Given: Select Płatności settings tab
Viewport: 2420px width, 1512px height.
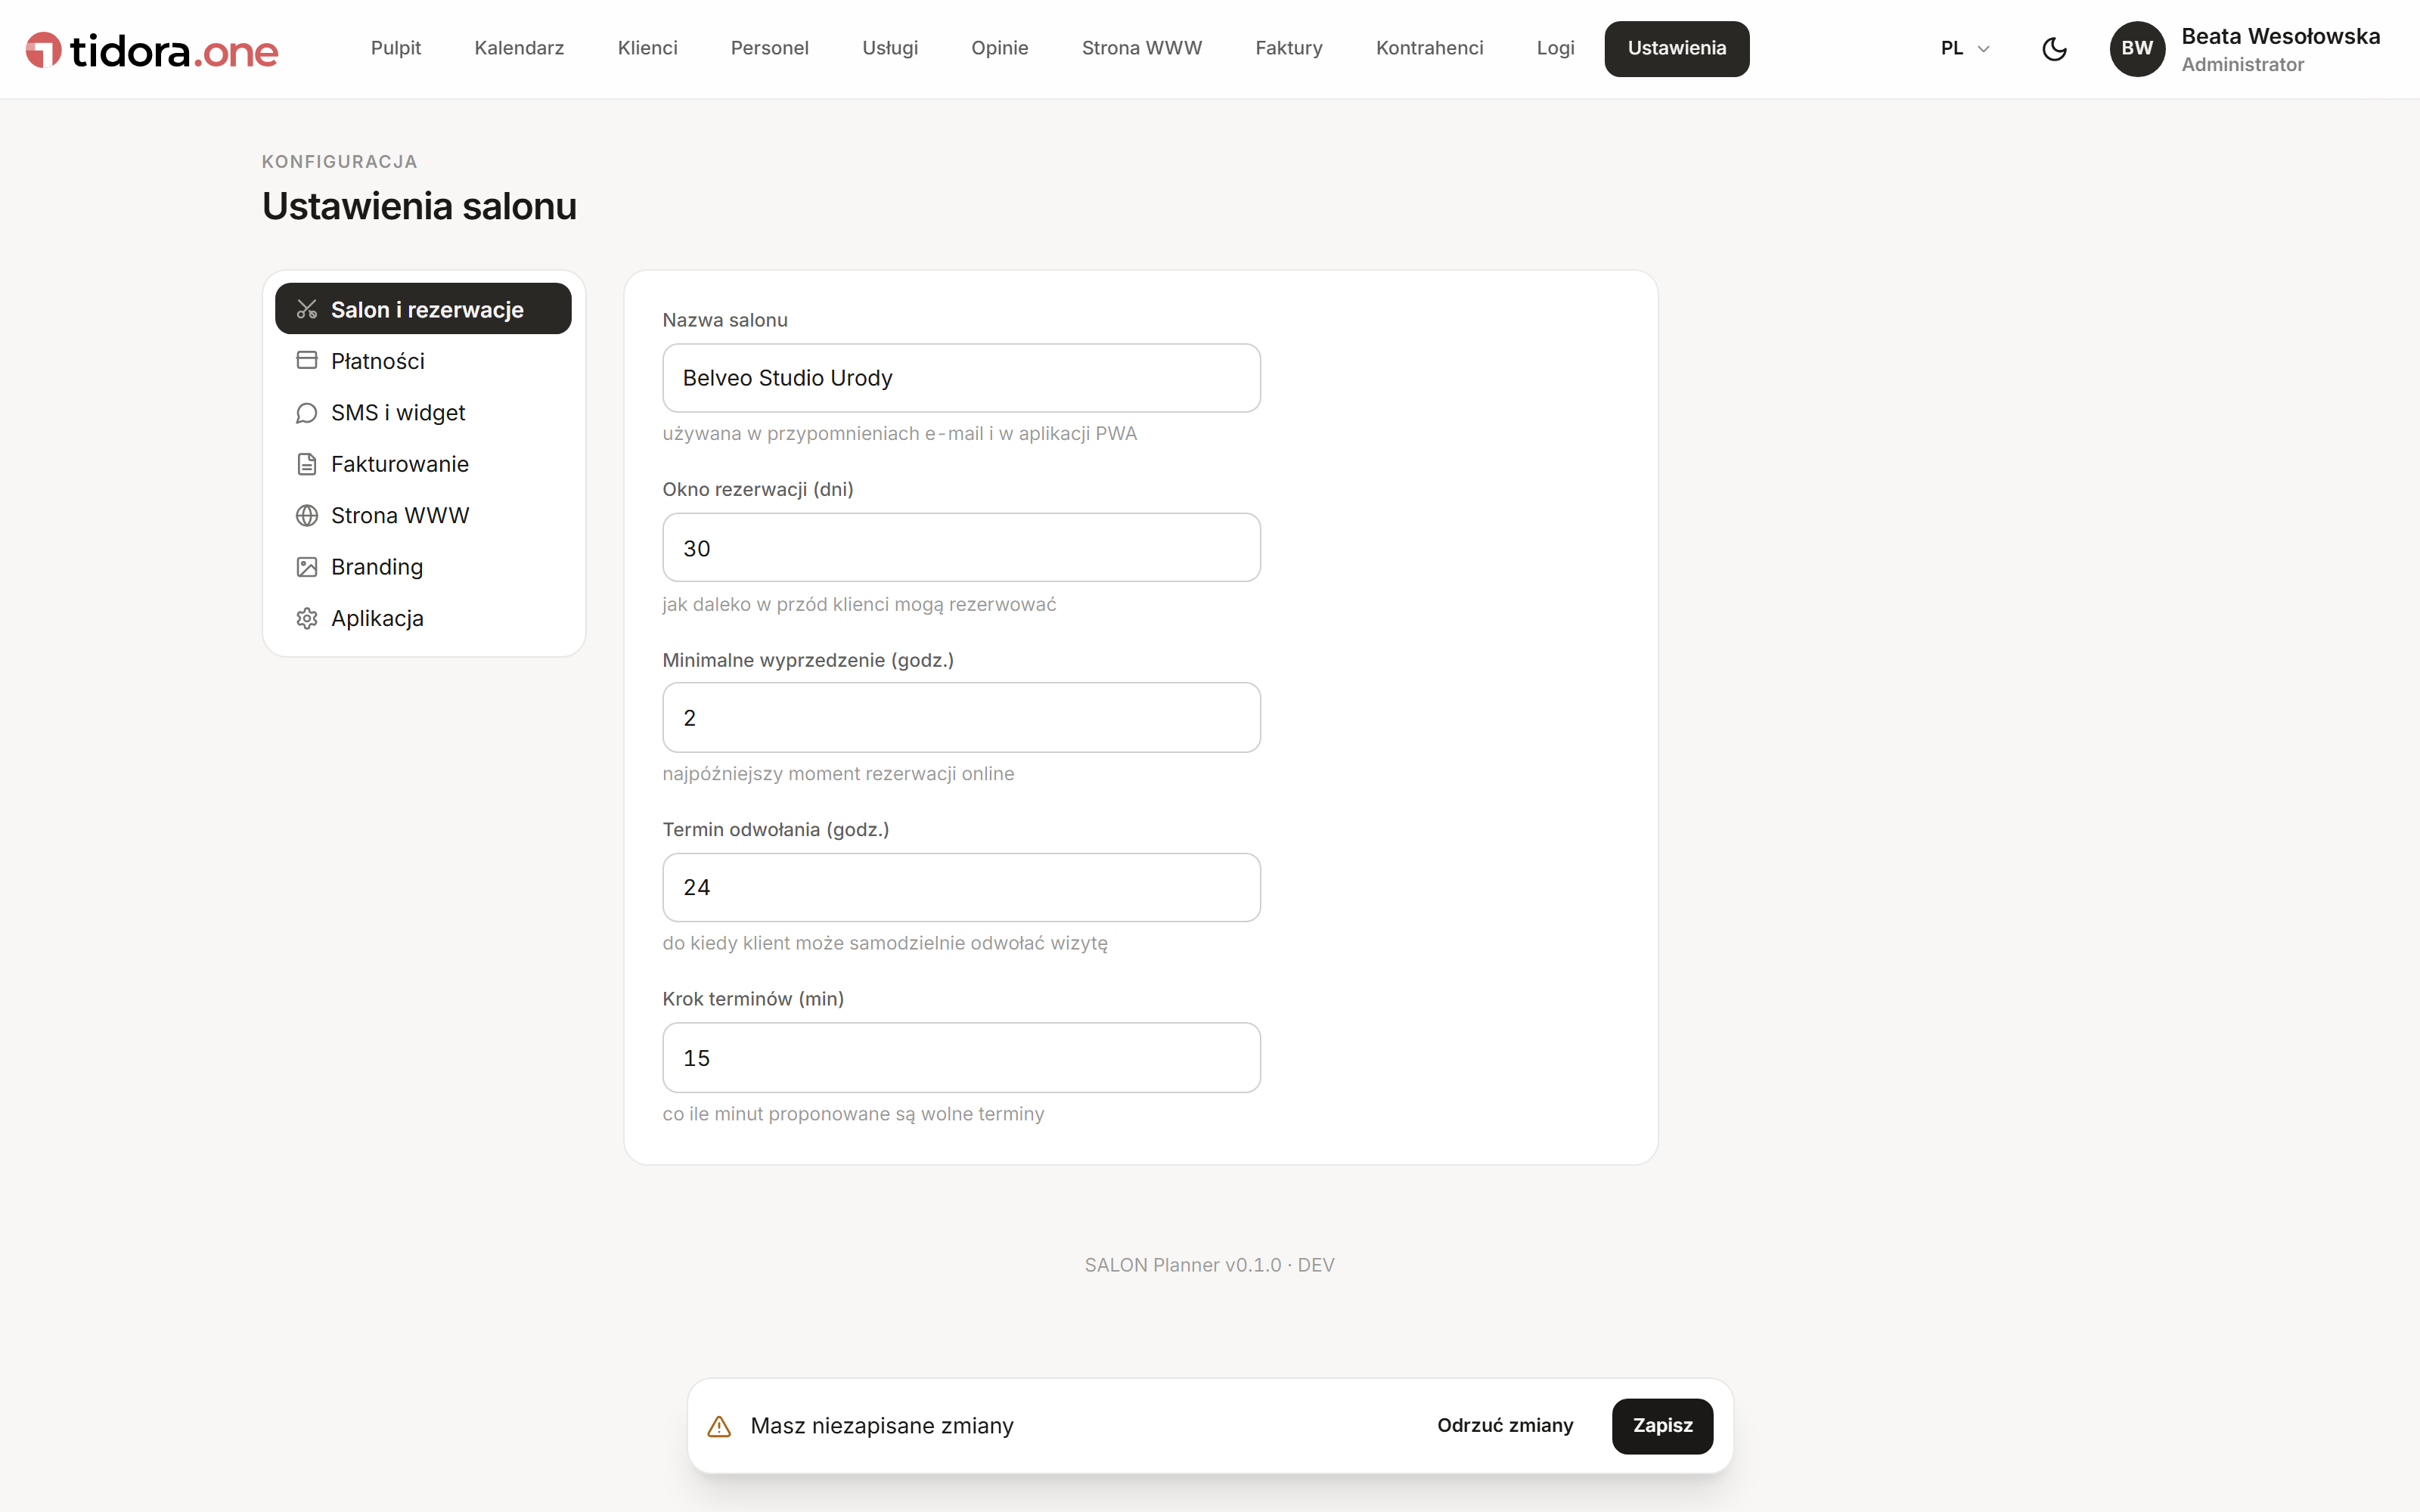Looking at the screenshot, I should pos(423,360).
